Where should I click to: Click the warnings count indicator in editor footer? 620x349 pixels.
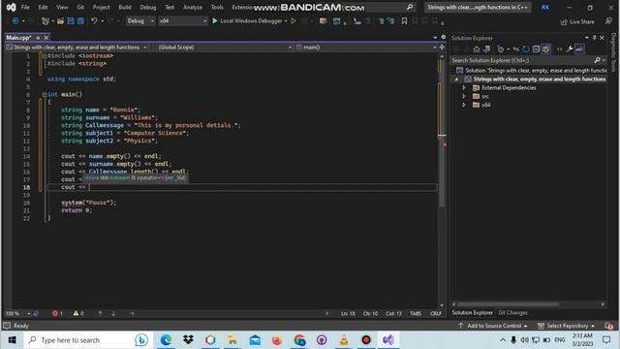78,313
